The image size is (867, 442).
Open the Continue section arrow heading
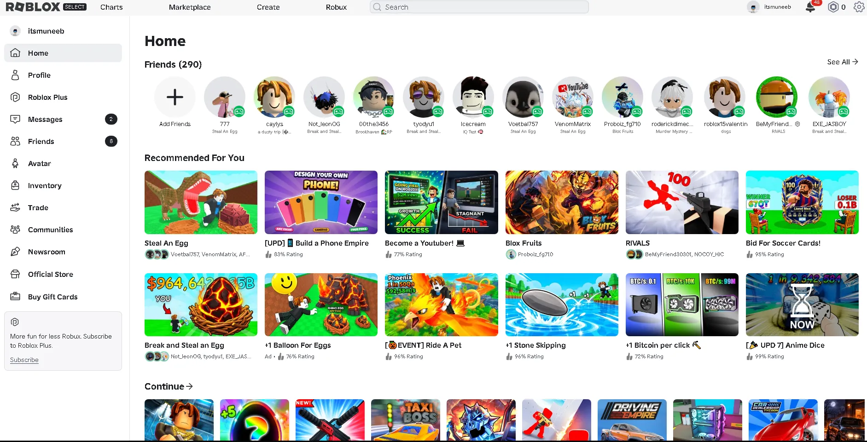point(169,386)
